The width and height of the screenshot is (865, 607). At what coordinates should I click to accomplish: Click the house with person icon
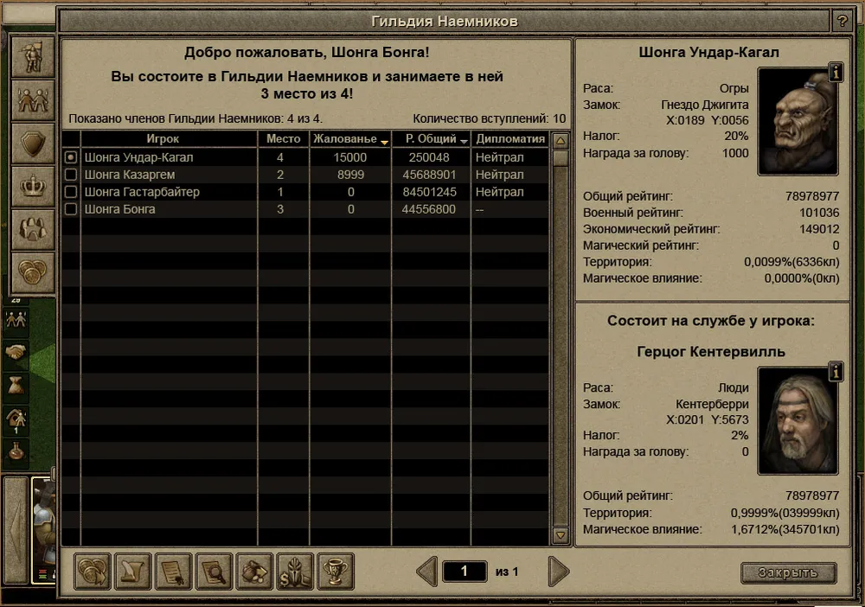[x=16, y=419]
